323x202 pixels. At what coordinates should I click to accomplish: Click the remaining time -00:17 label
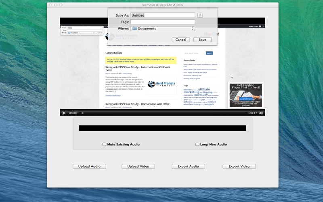coord(253,113)
